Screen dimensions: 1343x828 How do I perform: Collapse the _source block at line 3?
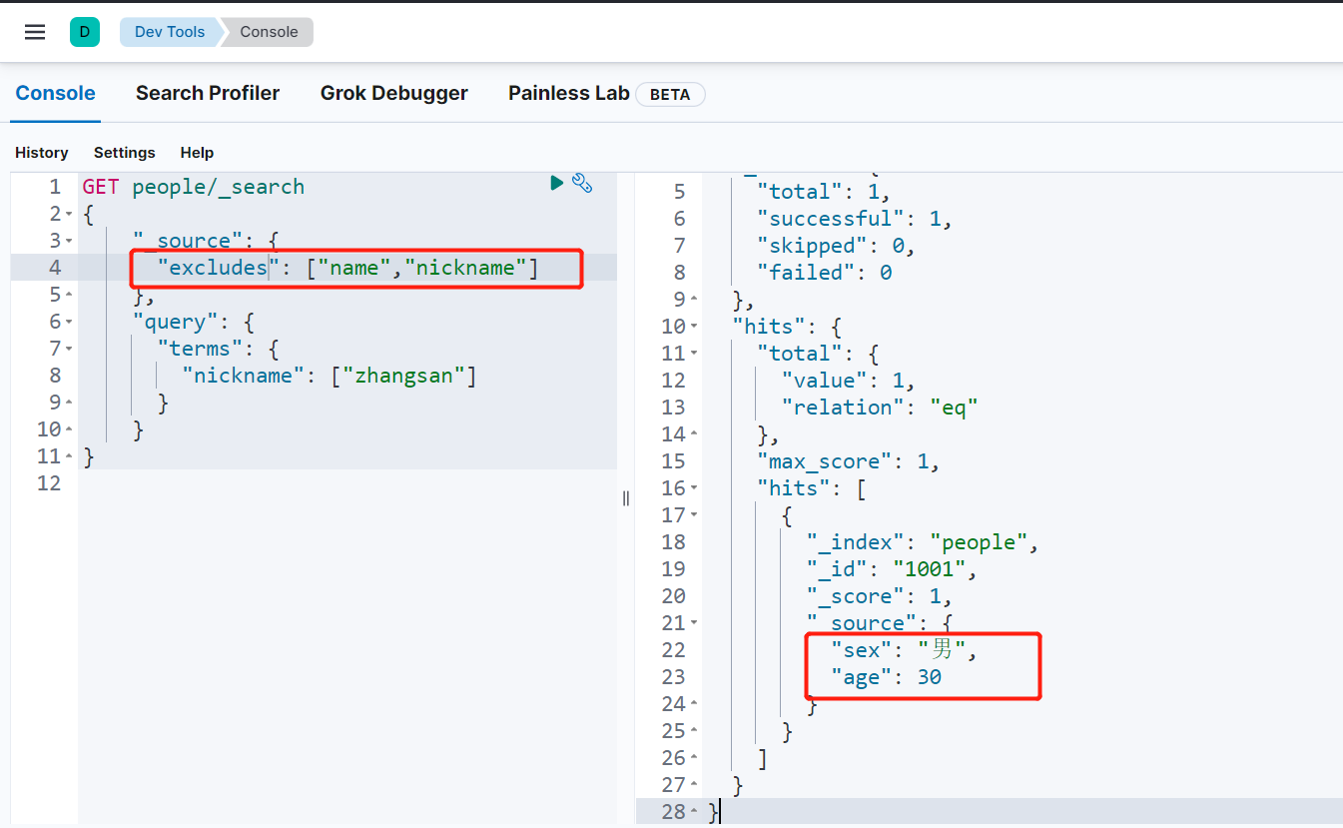(x=69, y=241)
